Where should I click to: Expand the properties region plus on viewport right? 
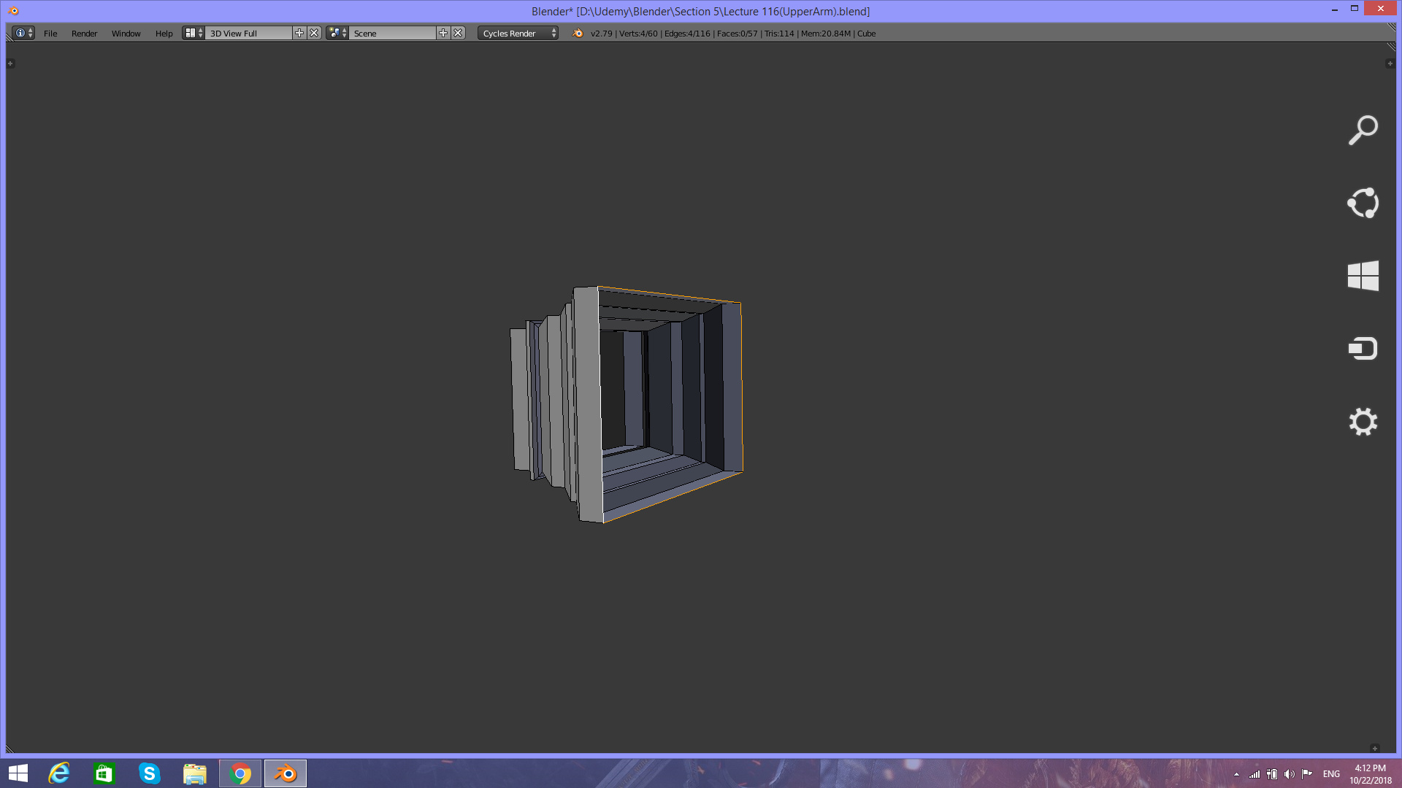point(1390,63)
